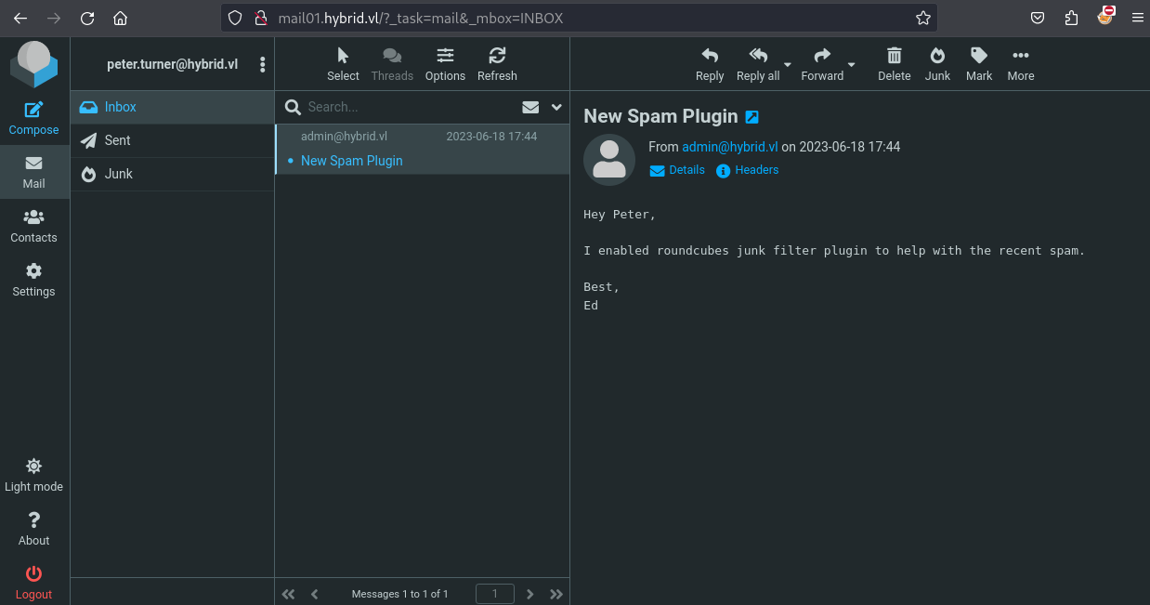This screenshot has height=605, width=1150.
Task: Open the Sent folder
Action: point(172,140)
